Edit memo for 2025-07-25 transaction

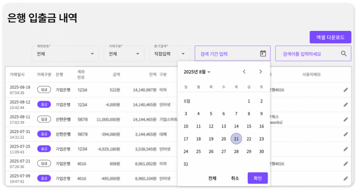(345, 149)
